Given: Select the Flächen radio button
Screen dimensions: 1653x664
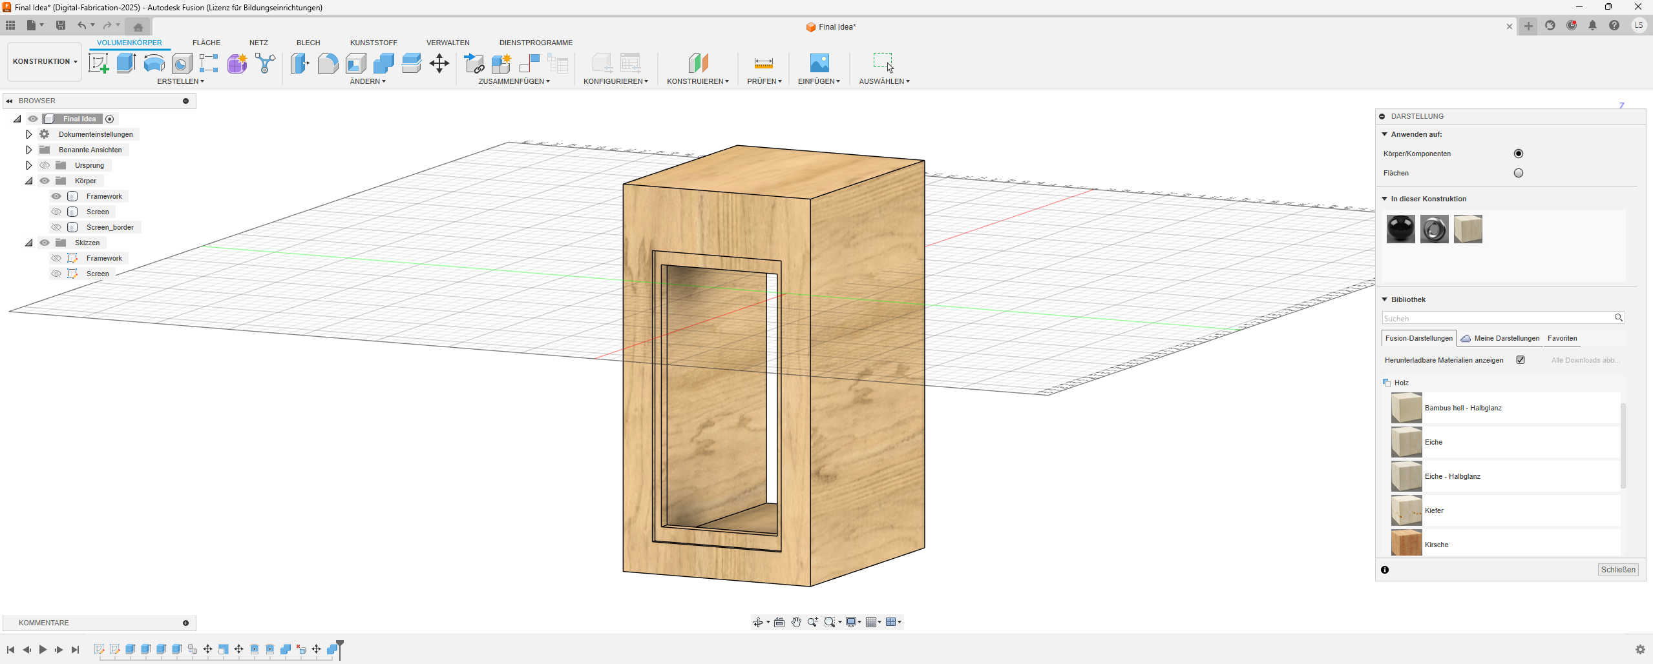Looking at the screenshot, I should click(1518, 173).
